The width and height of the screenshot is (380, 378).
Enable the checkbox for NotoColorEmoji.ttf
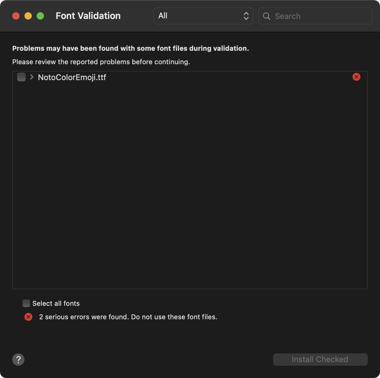[21, 77]
